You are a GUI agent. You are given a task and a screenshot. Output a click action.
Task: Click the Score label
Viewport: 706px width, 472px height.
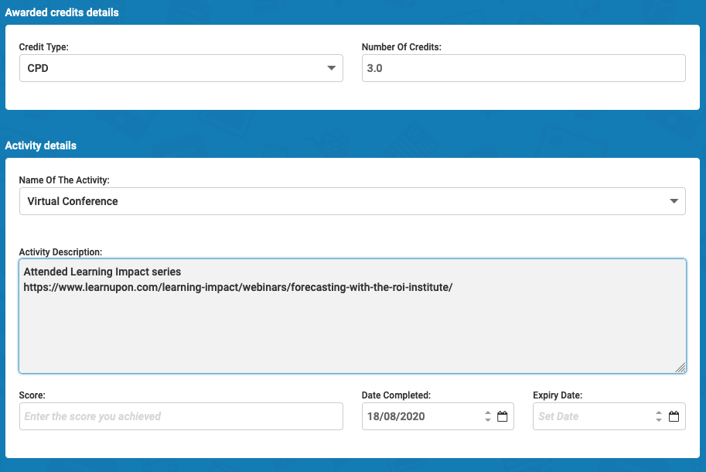[x=32, y=395]
